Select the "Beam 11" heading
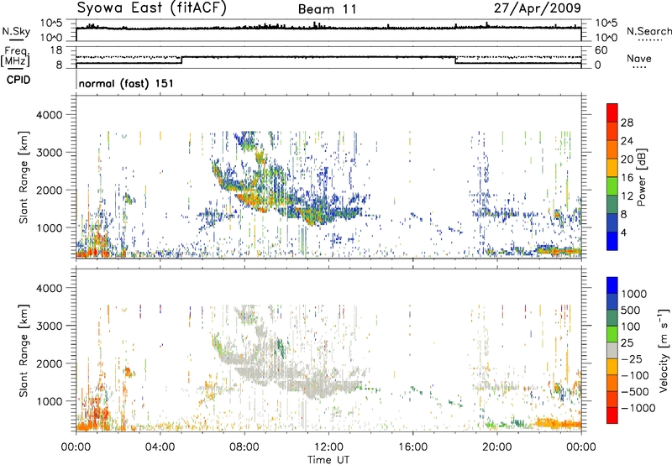672x465 pixels. (328, 9)
